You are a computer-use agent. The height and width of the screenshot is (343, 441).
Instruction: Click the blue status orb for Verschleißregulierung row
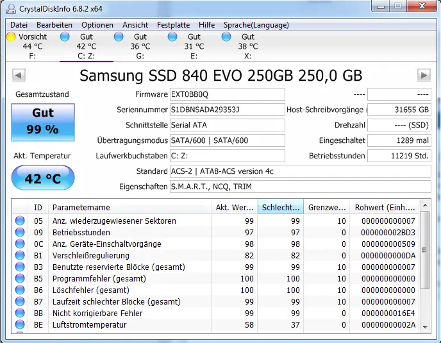[21, 256]
